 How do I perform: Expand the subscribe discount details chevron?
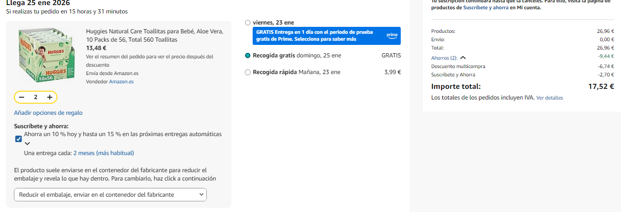[27, 143]
